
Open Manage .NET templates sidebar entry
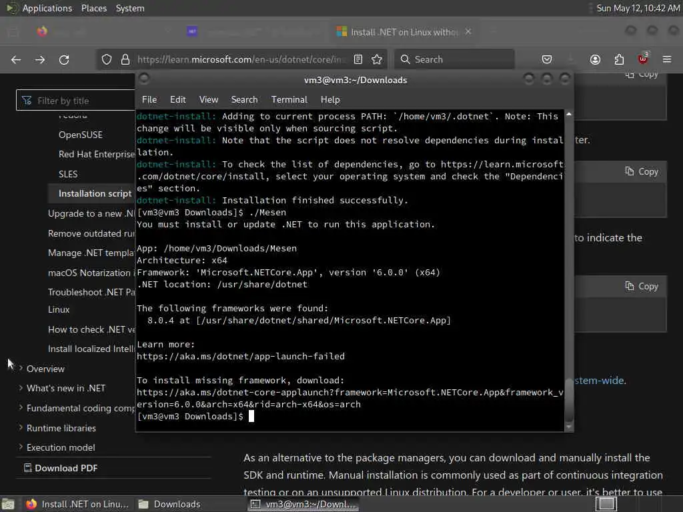tap(91, 253)
